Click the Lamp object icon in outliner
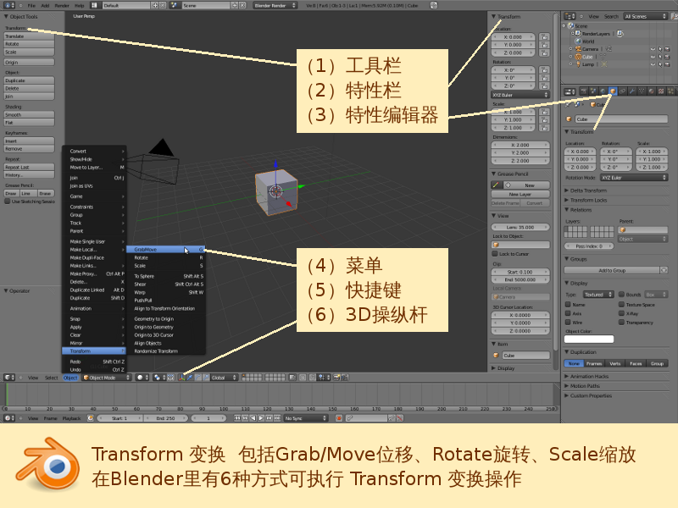This screenshot has width=678, height=508. (x=578, y=64)
